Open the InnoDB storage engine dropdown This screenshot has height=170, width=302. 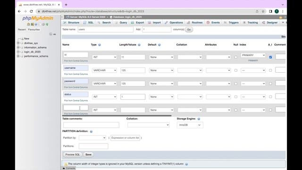[190, 125]
